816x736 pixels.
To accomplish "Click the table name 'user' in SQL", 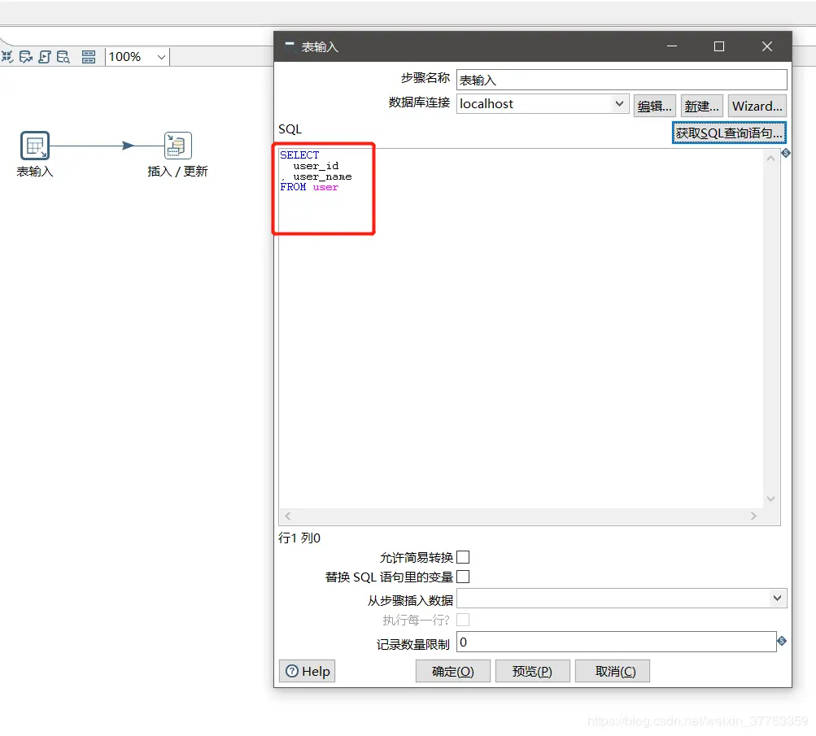I will pos(325,187).
